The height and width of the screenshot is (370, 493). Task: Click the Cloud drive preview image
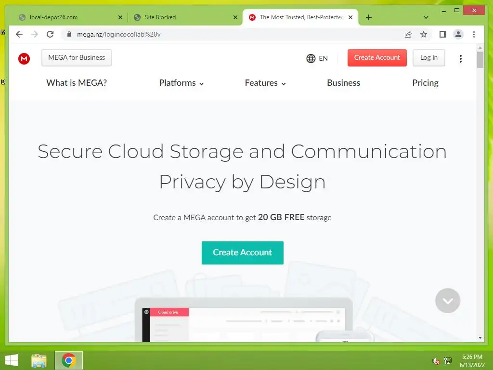(244, 320)
